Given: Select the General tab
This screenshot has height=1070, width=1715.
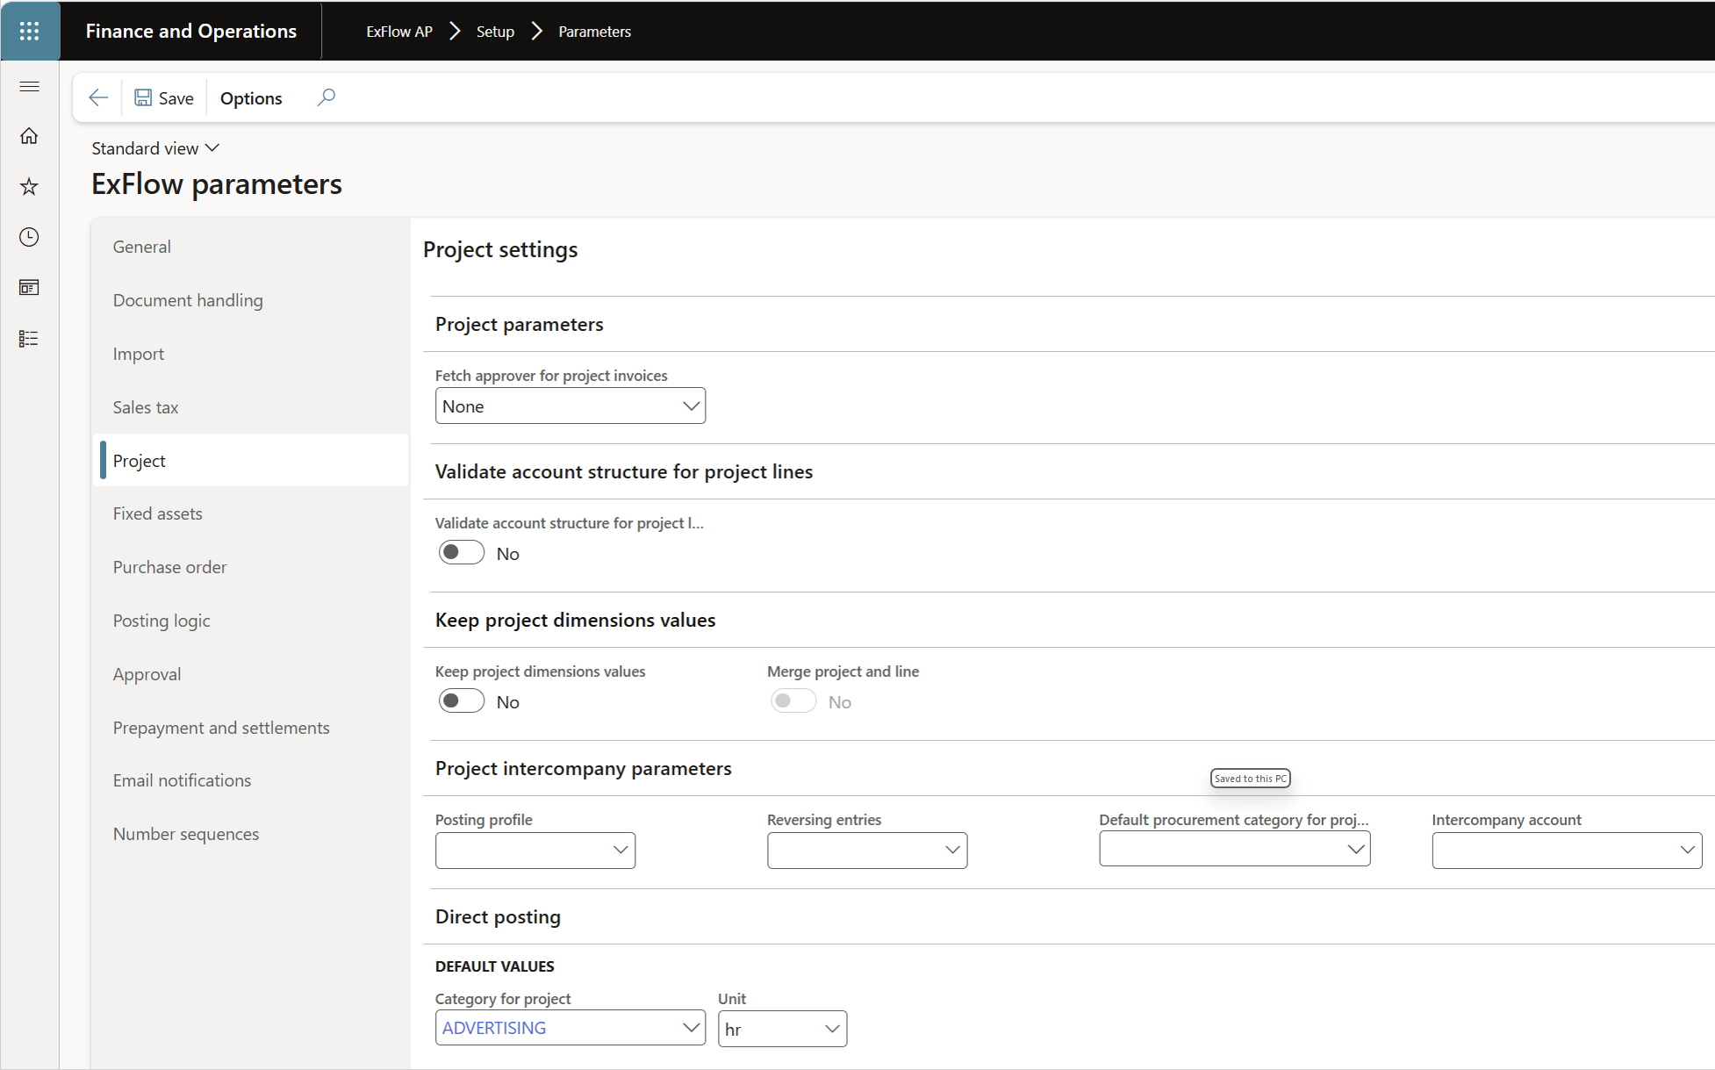Looking at the screenshot, I should point(250,247).
